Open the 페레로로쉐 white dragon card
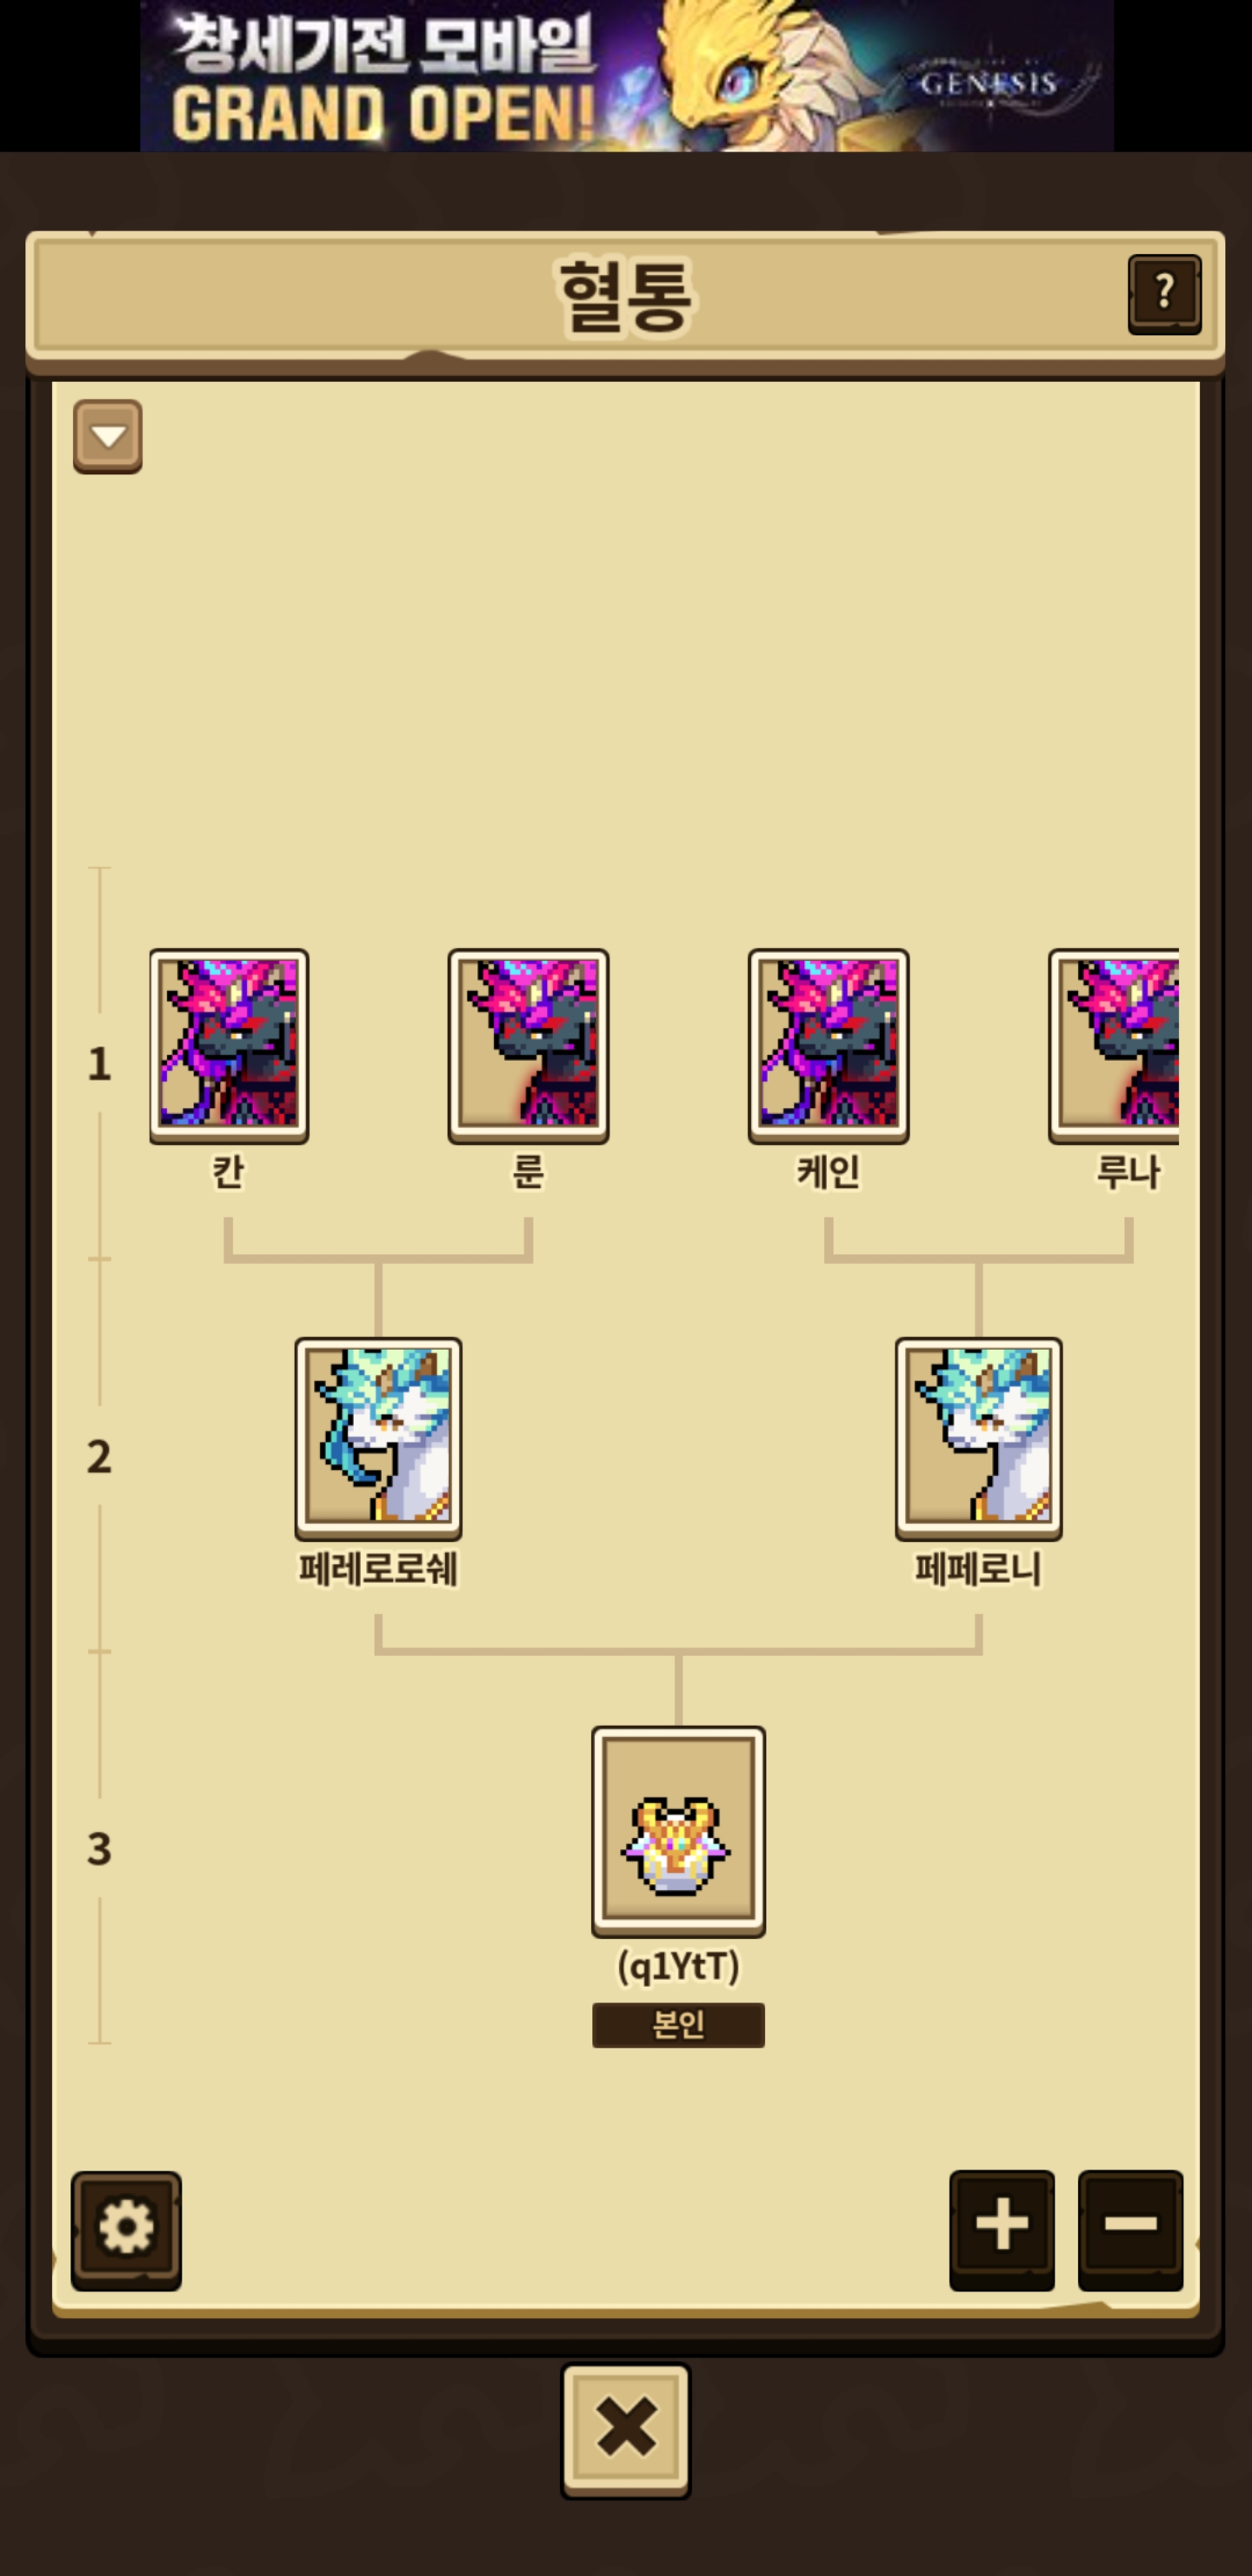1252x2576 pixels. (x=379, y=1438)
